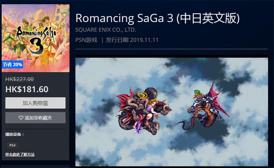Click the cloudy sky gameplay screenshot

[x=172, y=112]
